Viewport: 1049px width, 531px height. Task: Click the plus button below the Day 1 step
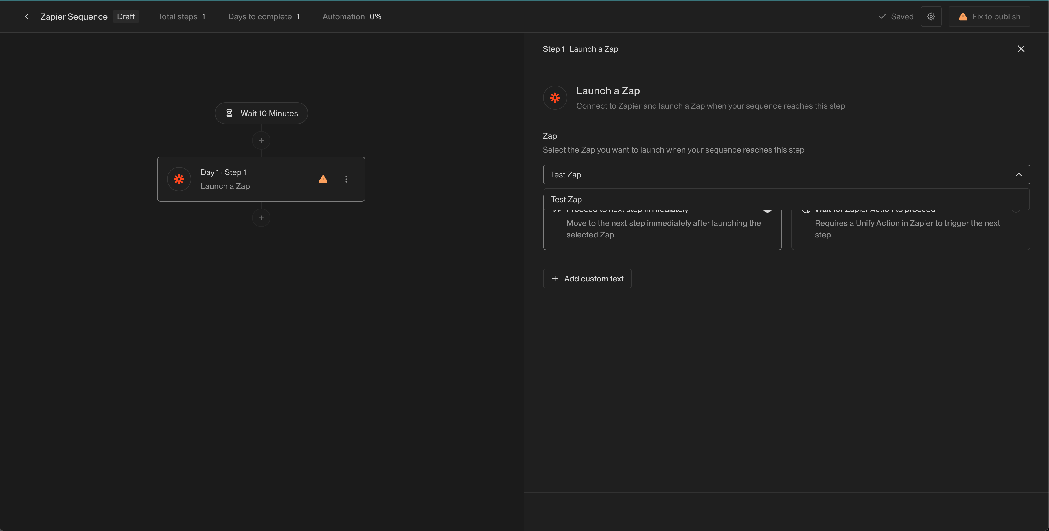(x=261, y=218)
